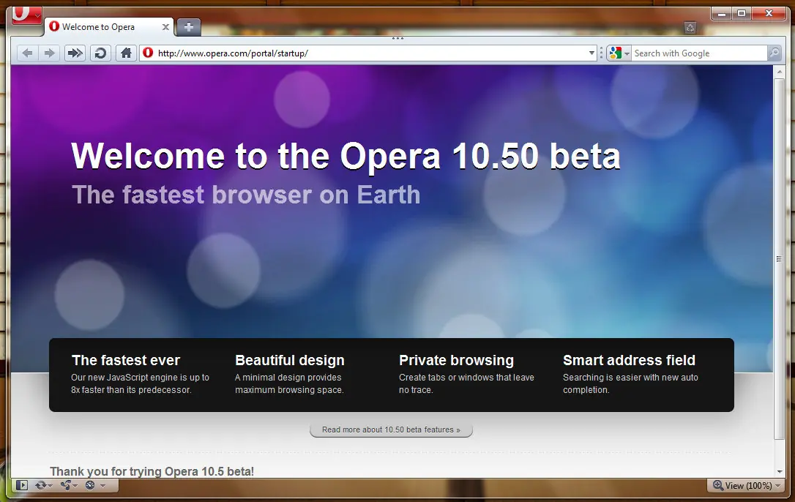The width and height of the screenshot is (795, 502).
Task: Click the Opera Turbo speedometer icon
Action: [x=90, y=485]
